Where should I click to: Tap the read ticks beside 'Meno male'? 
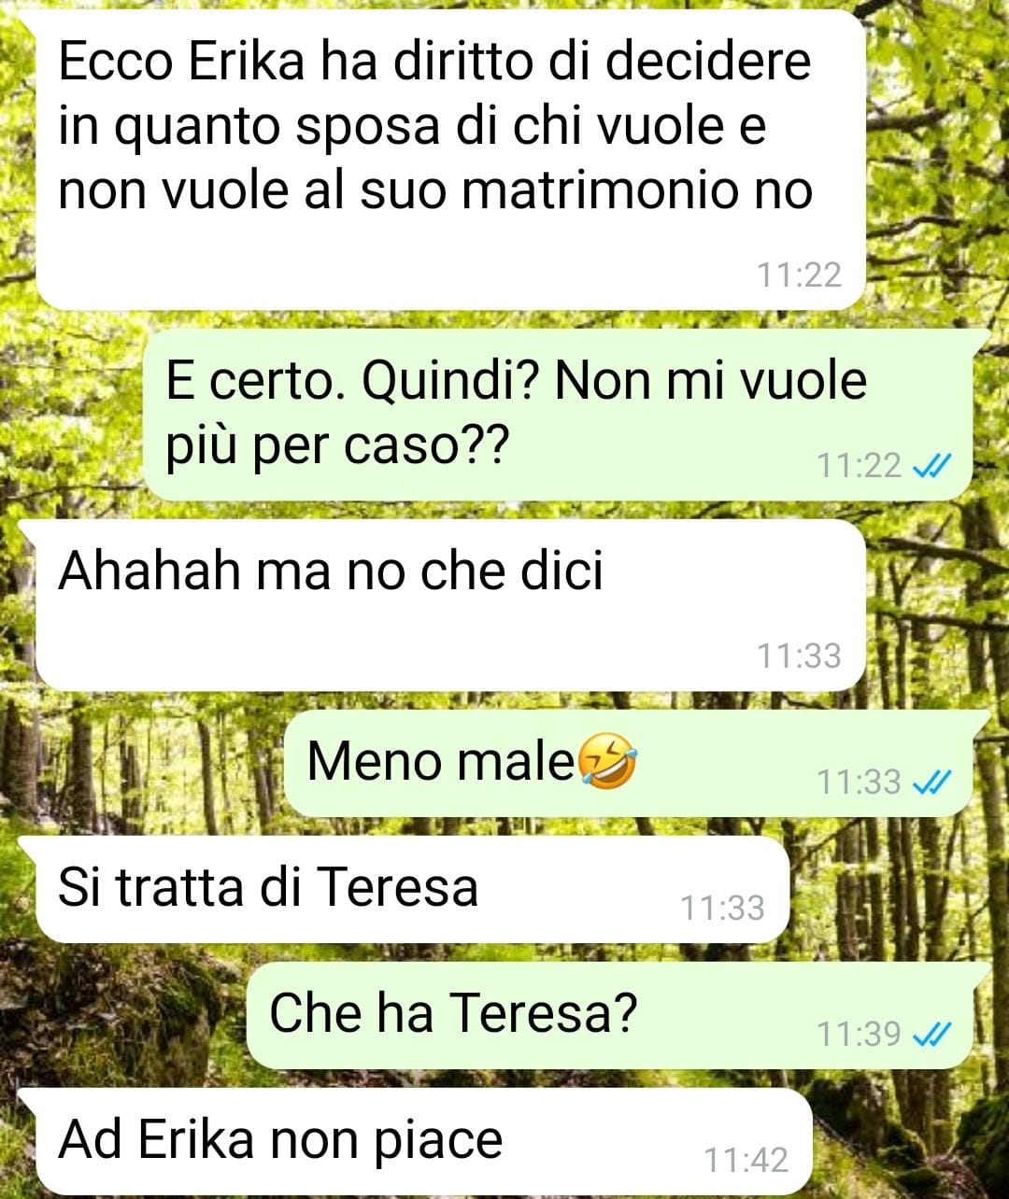pos(931,782)
